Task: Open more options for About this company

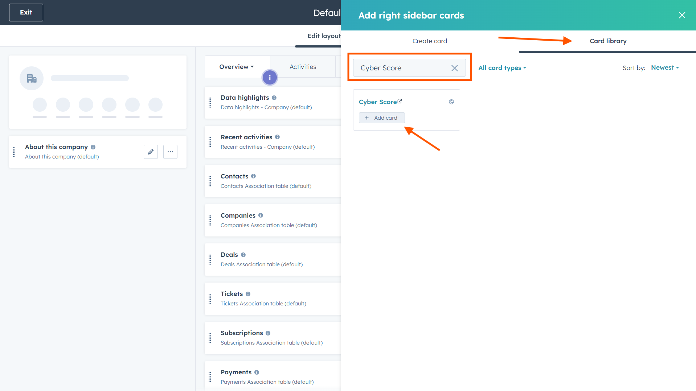Action: point(170,152)
